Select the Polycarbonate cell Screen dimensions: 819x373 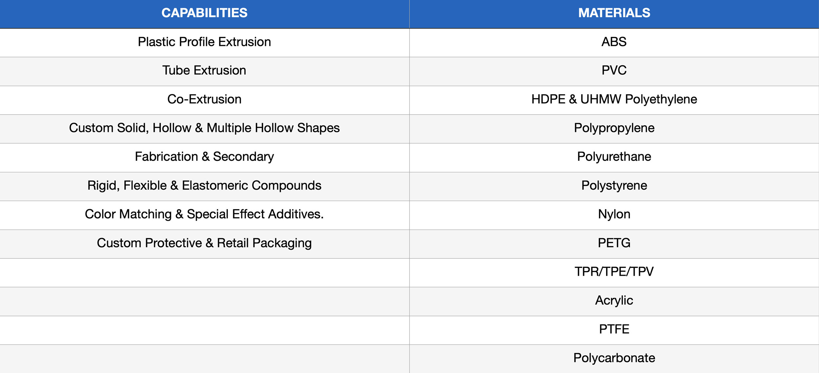point(614,358)
